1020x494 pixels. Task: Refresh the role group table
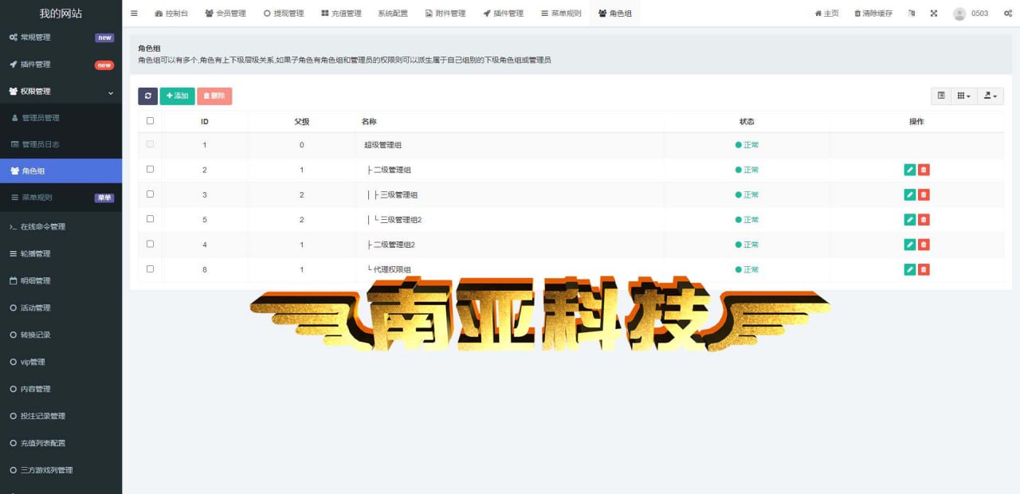147,96
